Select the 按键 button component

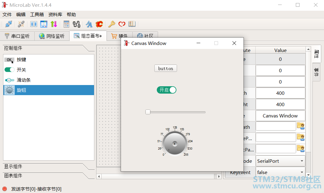pyautogui.click(x=49, y=60)
